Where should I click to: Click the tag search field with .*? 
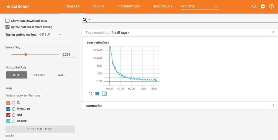pos(182,20)
